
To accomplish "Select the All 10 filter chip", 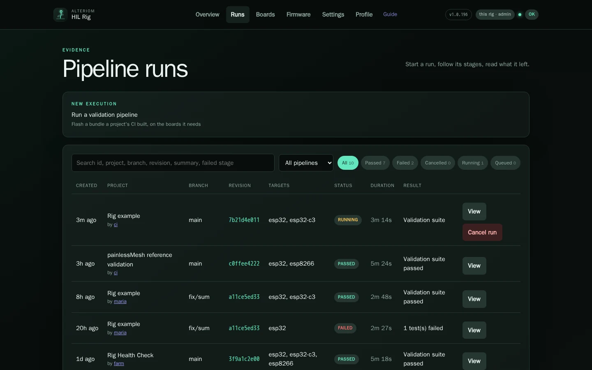I will [348, 163].
